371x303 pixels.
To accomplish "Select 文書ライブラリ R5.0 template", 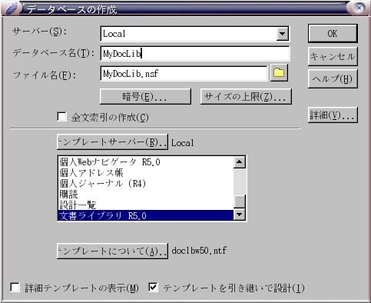I will point(146,215).
